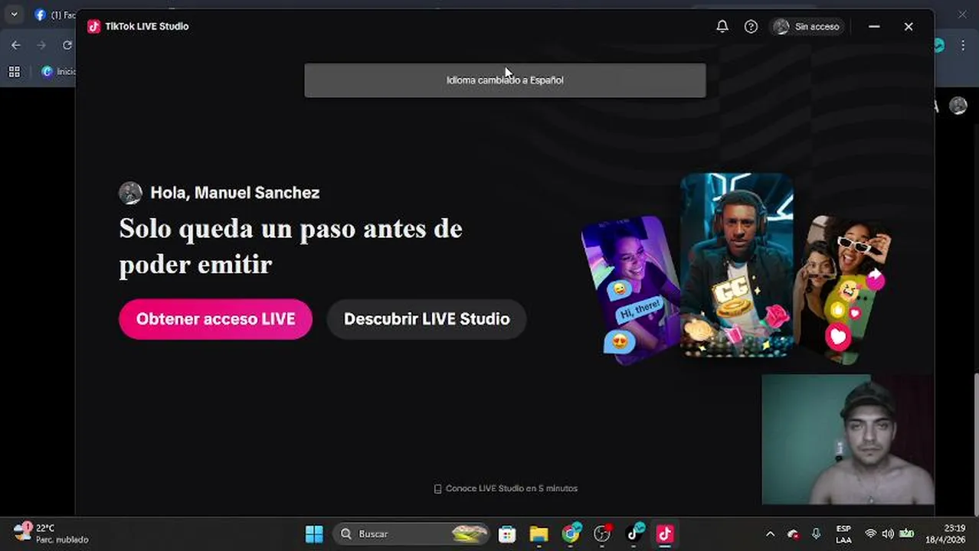Open the 'Inicio' bookmark in browser

click(60, 71)
